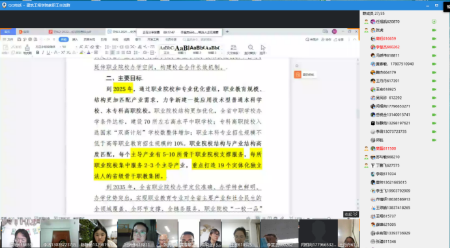Add a new document tab with plus button
The image size is (450, 248).
point(227,32)
